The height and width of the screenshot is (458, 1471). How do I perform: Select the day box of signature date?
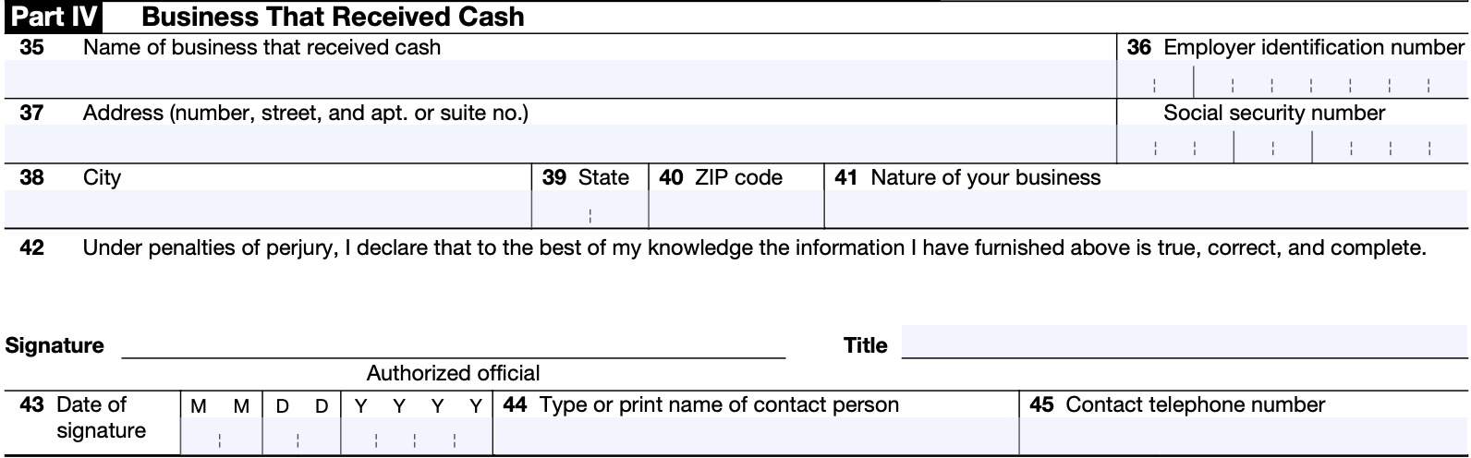(x=301, y=436)
